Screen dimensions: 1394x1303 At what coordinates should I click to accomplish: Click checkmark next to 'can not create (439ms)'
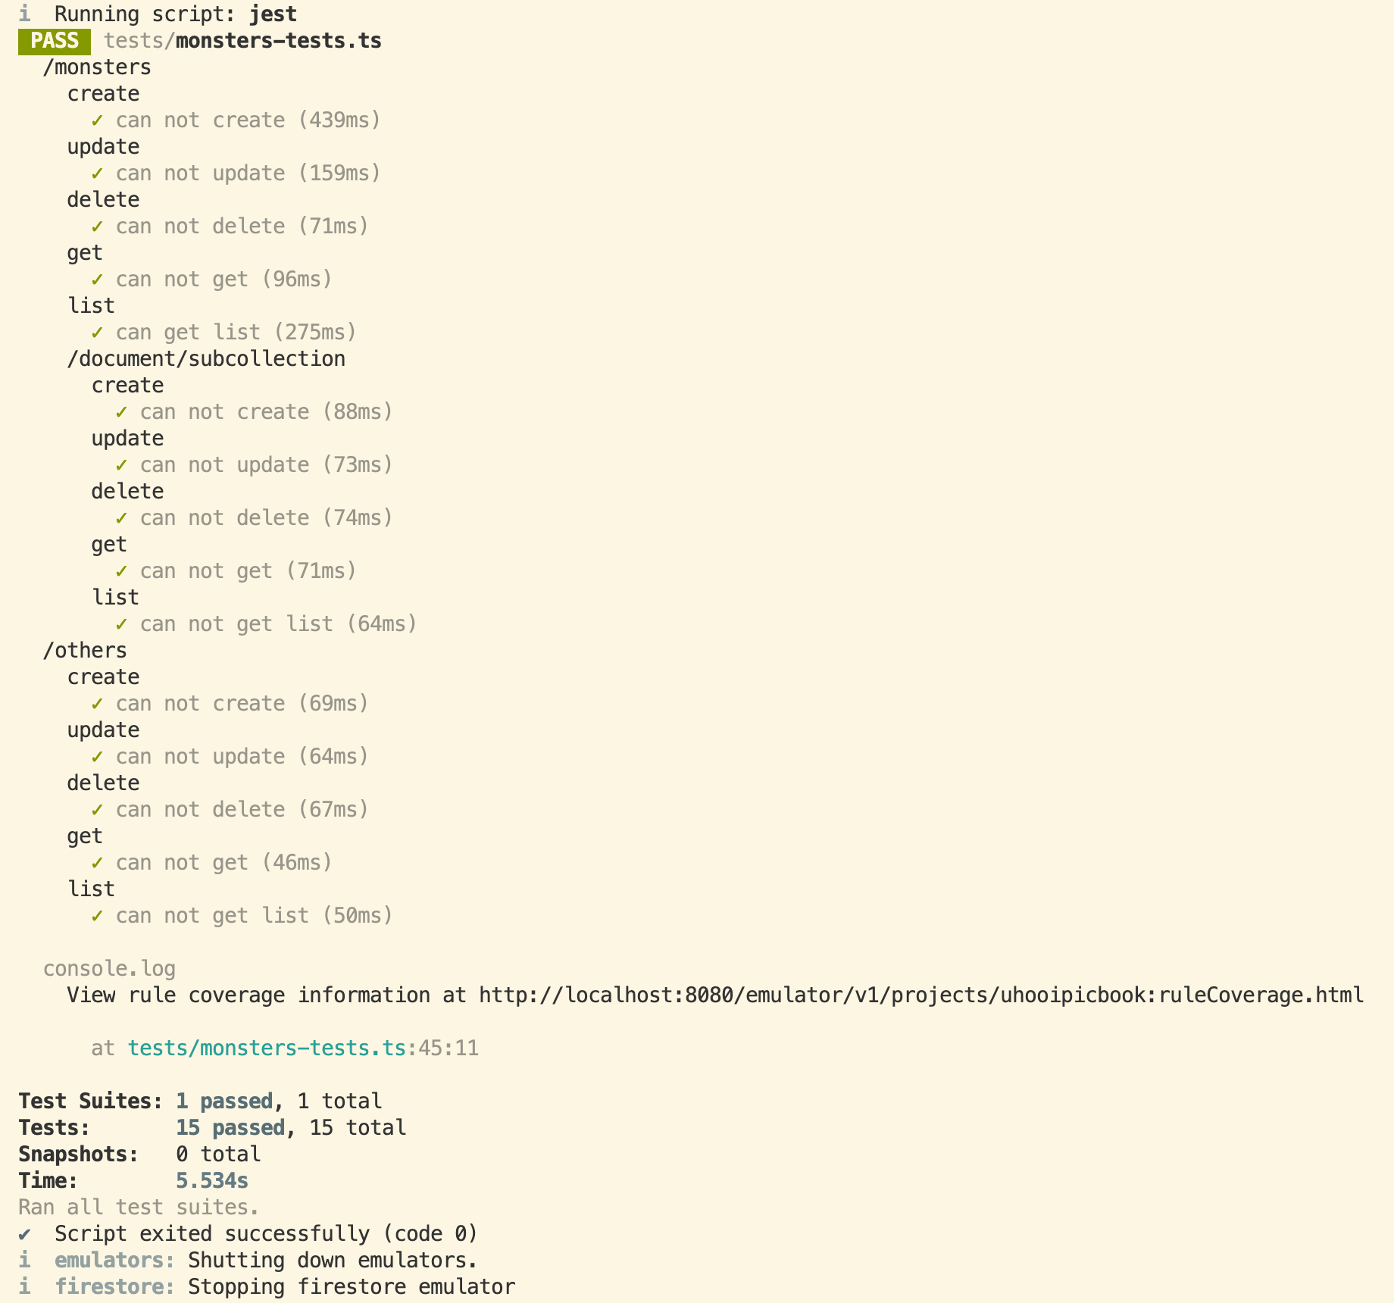pos(97,120)
